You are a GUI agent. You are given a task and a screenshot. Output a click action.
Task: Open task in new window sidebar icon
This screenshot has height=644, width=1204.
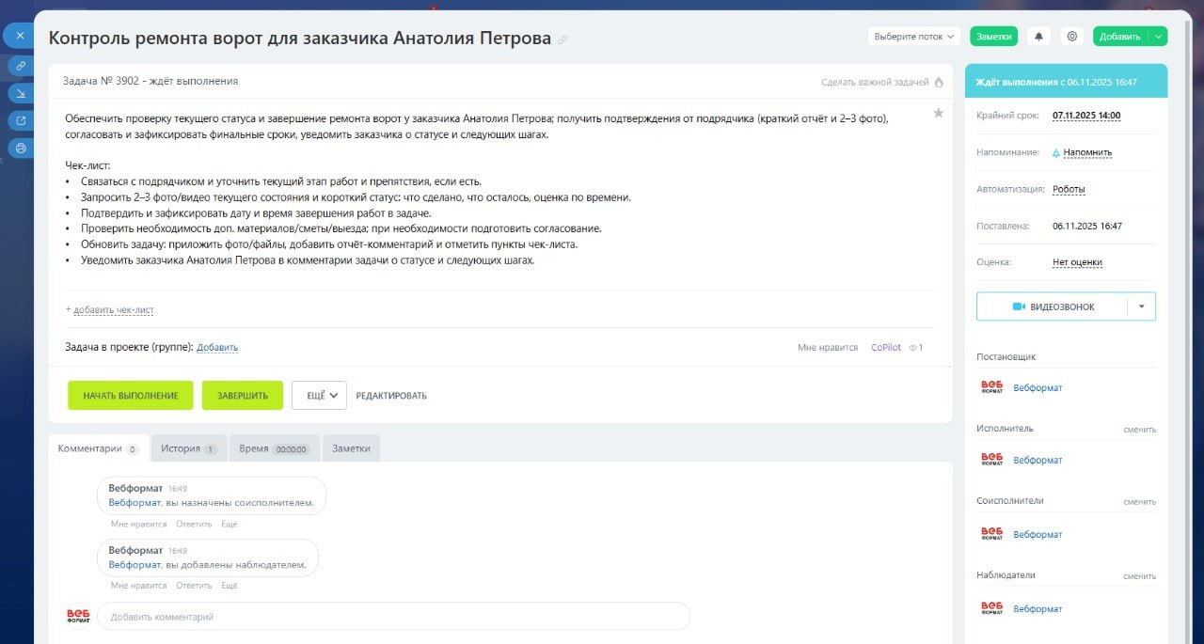21,120
